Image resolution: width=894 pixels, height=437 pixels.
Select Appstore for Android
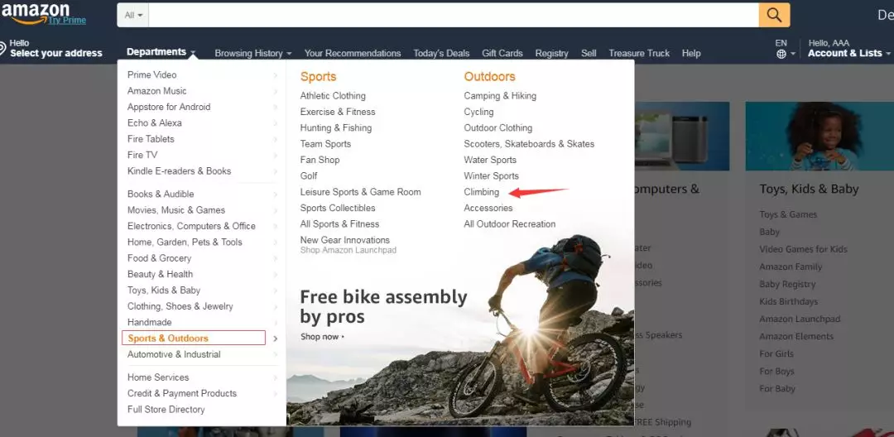pyautogui.click(x=169, y=107)
